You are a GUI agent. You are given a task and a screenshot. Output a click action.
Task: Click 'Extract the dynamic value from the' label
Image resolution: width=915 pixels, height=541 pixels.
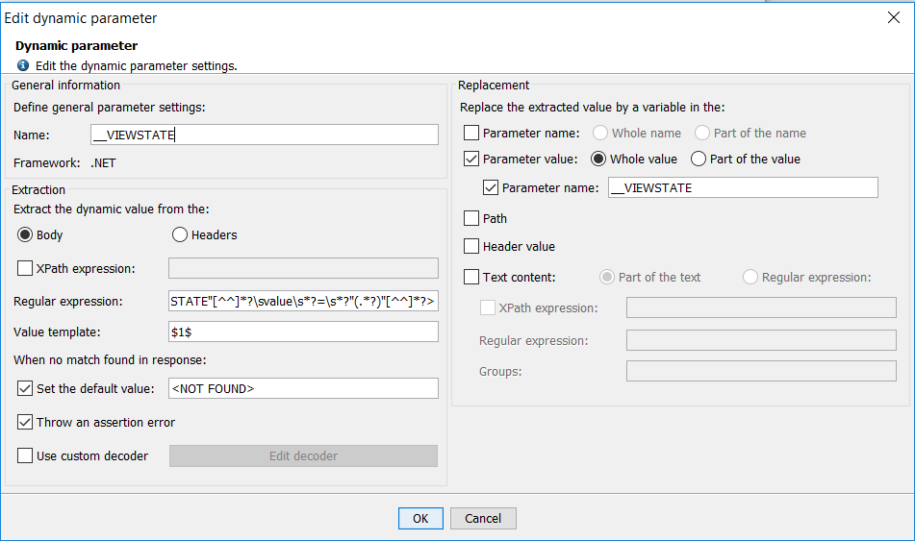coord(111,209)
